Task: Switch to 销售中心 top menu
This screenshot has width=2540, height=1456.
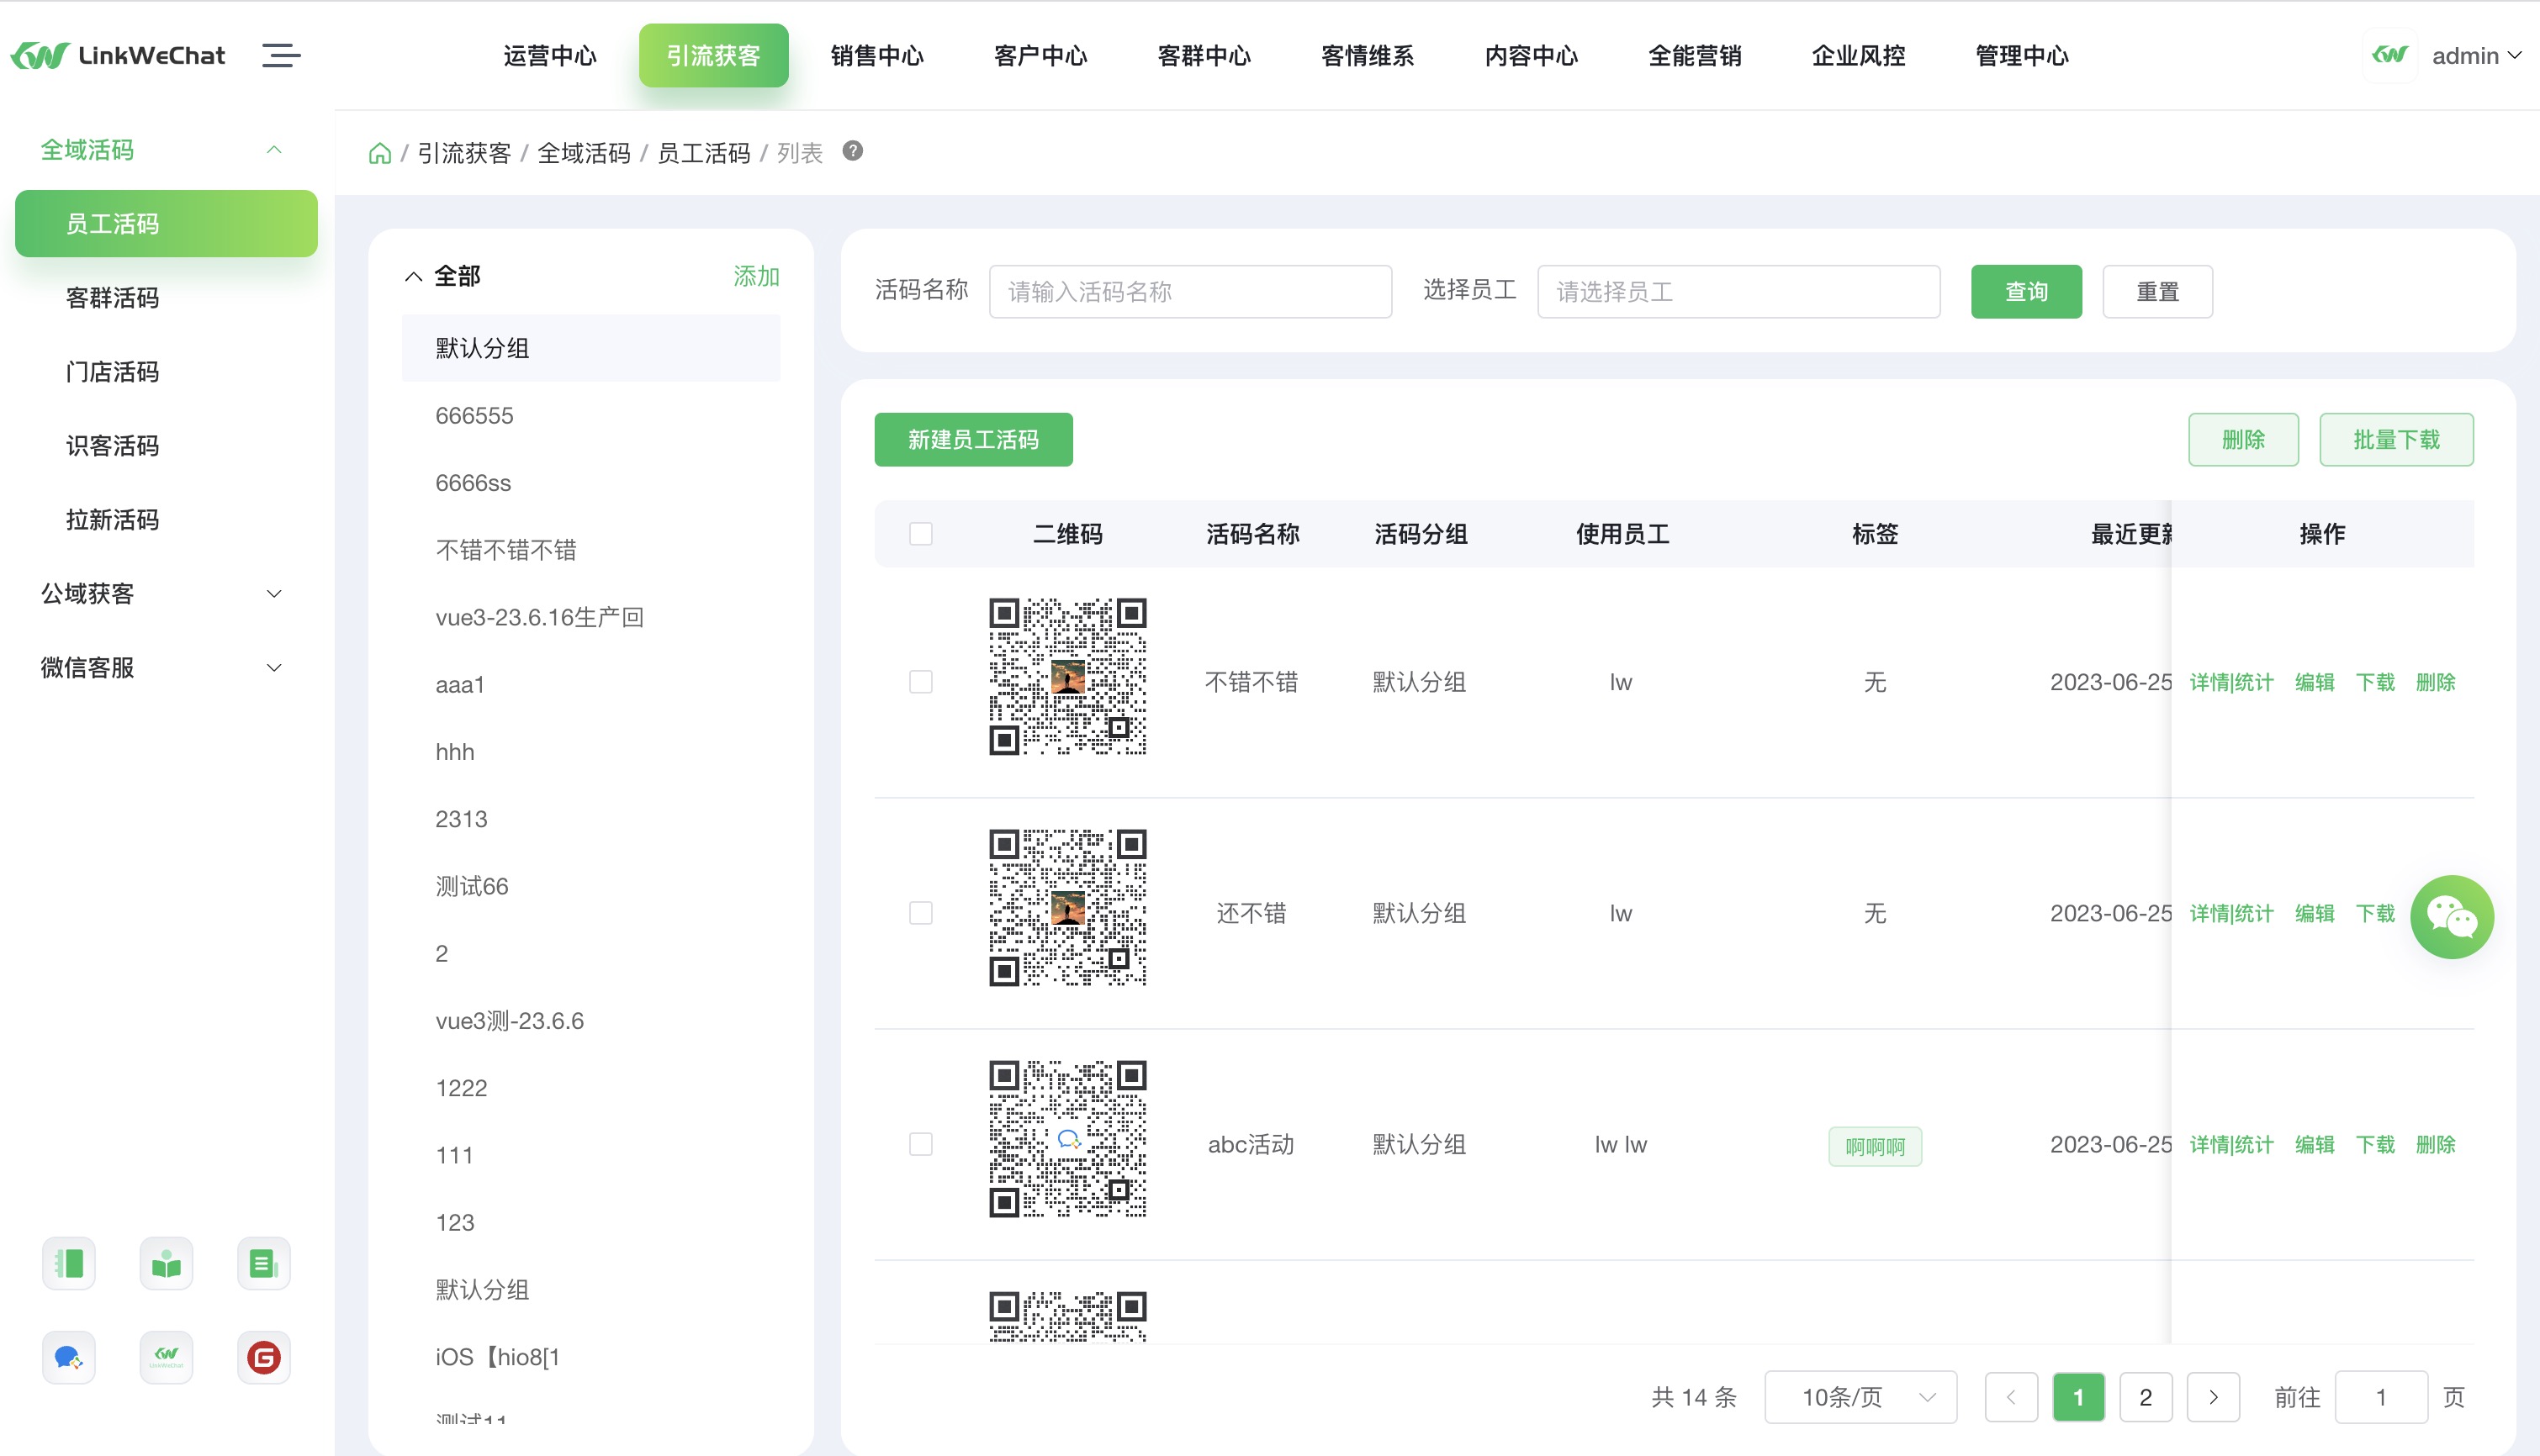Action: (876, 56)
